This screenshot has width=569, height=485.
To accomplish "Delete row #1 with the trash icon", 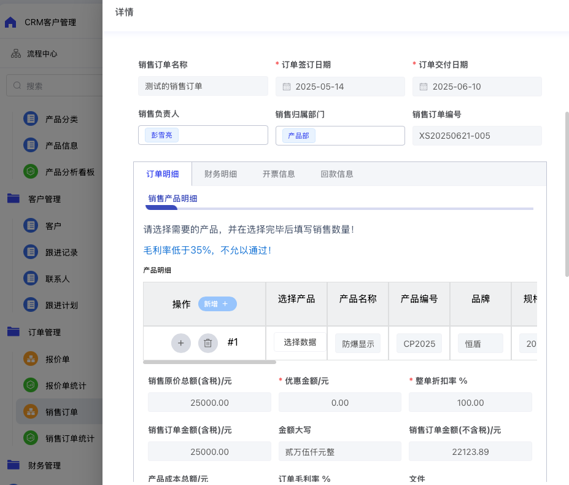I will coord(208,343).
